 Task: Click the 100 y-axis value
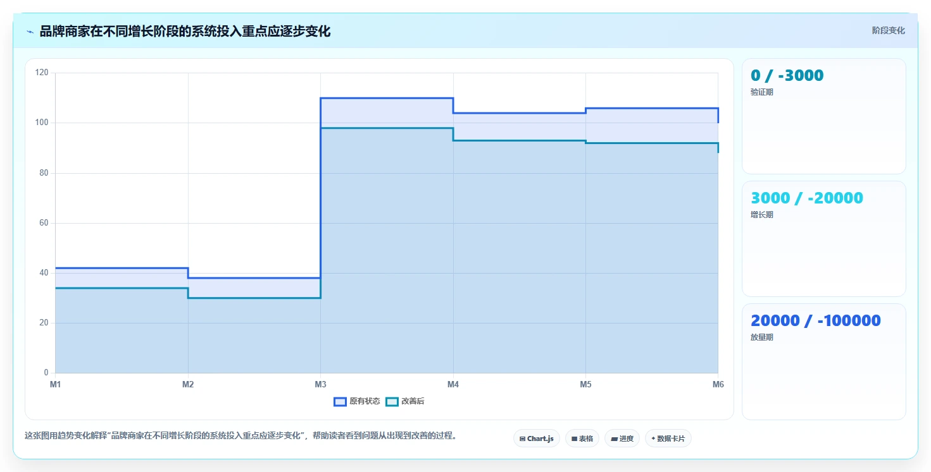pos(42,123)
